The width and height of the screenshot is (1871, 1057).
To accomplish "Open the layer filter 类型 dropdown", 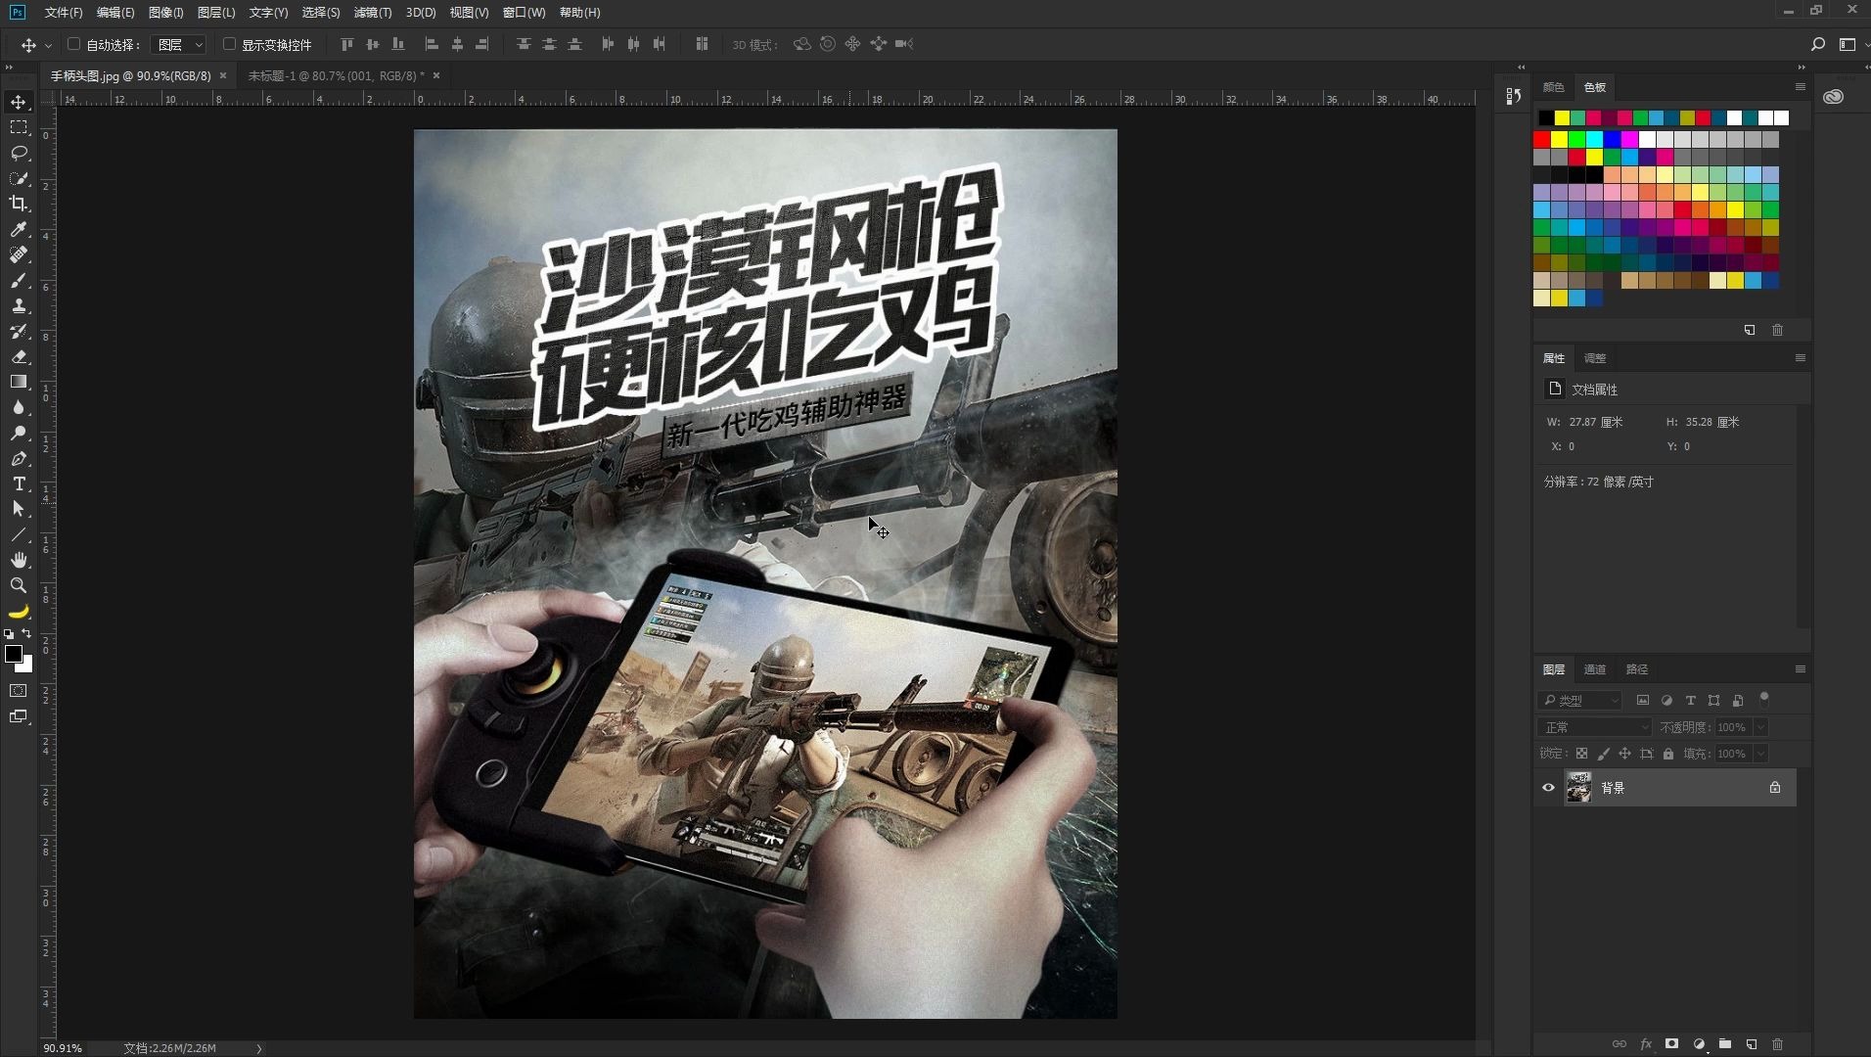I will click(1580, 700).
